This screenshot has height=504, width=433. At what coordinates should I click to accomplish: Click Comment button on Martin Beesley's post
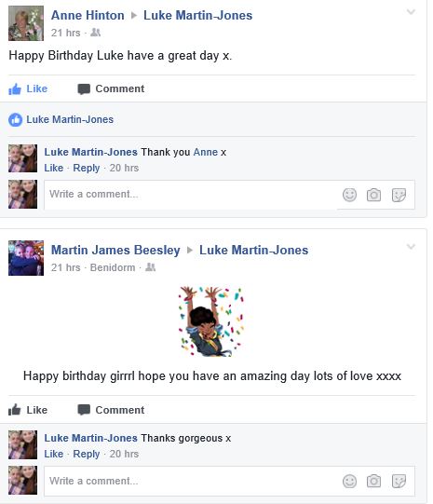tap(111, 410)
